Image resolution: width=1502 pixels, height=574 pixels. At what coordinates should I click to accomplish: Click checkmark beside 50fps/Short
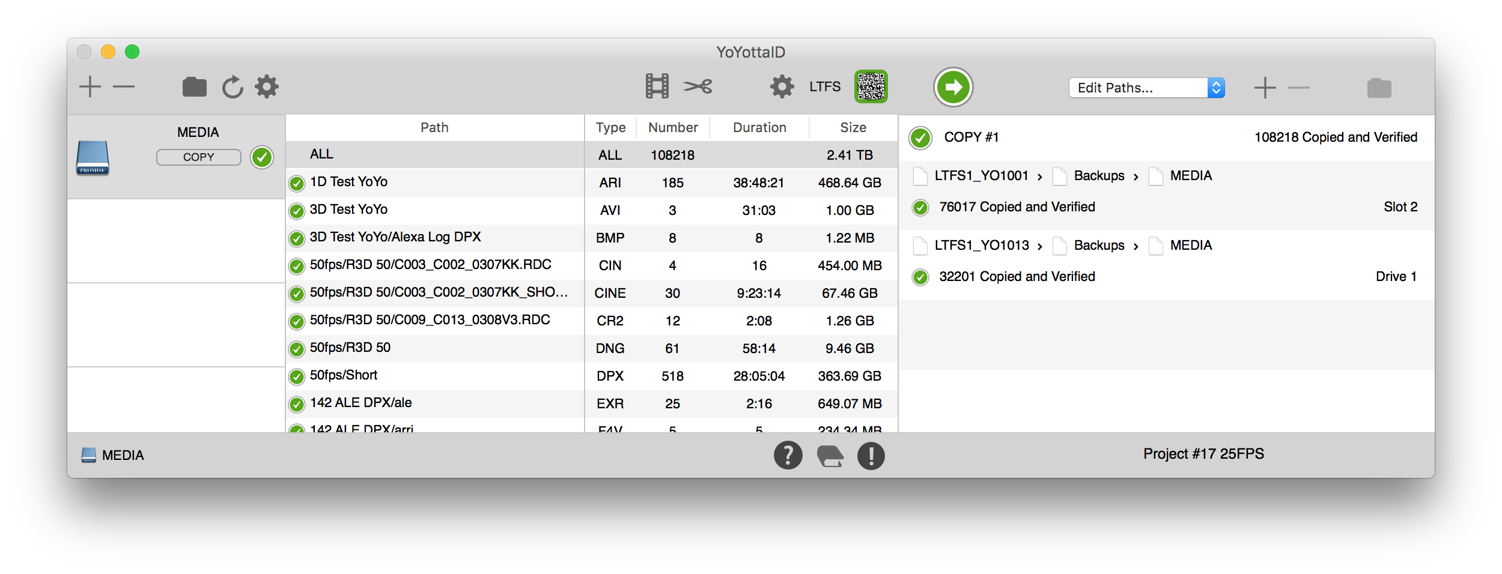tap(297, 376)
